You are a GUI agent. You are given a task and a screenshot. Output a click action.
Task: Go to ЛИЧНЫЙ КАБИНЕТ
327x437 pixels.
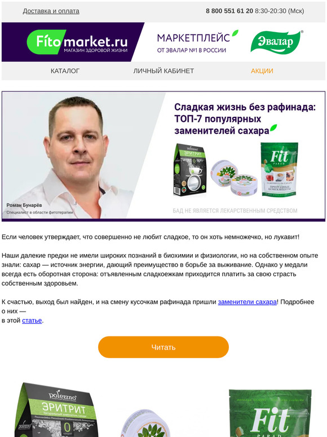(163, 71)
